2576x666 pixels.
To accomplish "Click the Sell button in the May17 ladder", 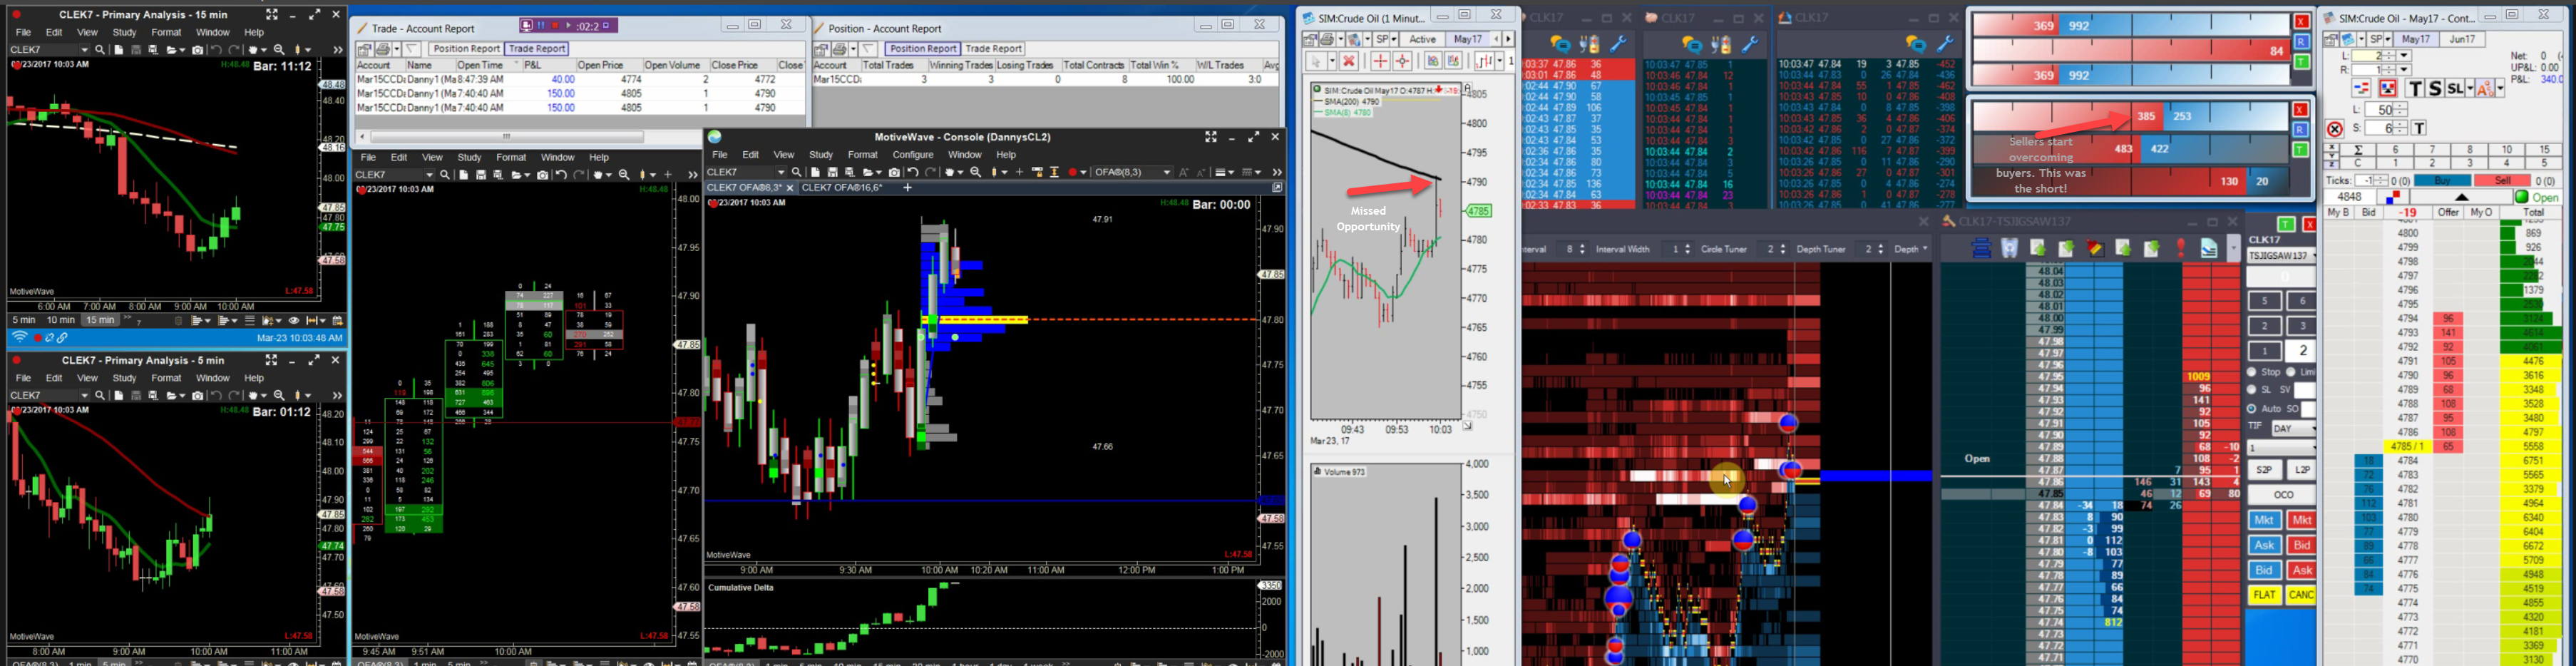I will [x=2503, y=181].
